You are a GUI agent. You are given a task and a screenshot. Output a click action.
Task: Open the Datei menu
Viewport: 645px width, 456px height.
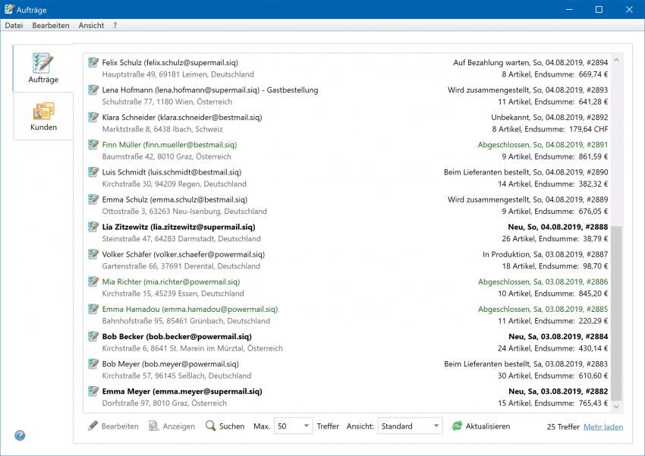click(x=14, y=25)
